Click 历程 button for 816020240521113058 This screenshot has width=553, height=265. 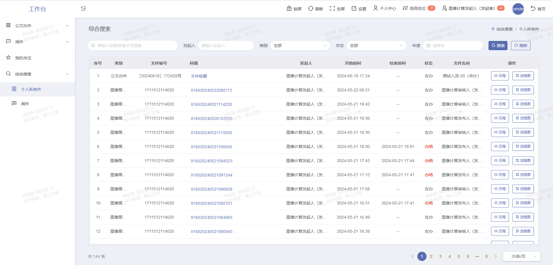[x=500, y=132]
